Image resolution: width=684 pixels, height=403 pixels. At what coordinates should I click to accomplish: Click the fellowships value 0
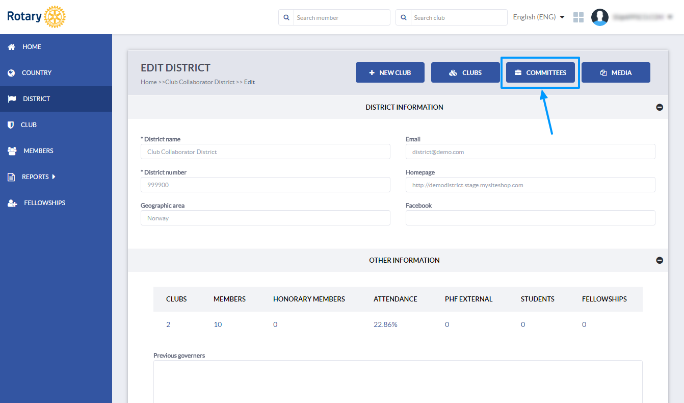[584, 324]
